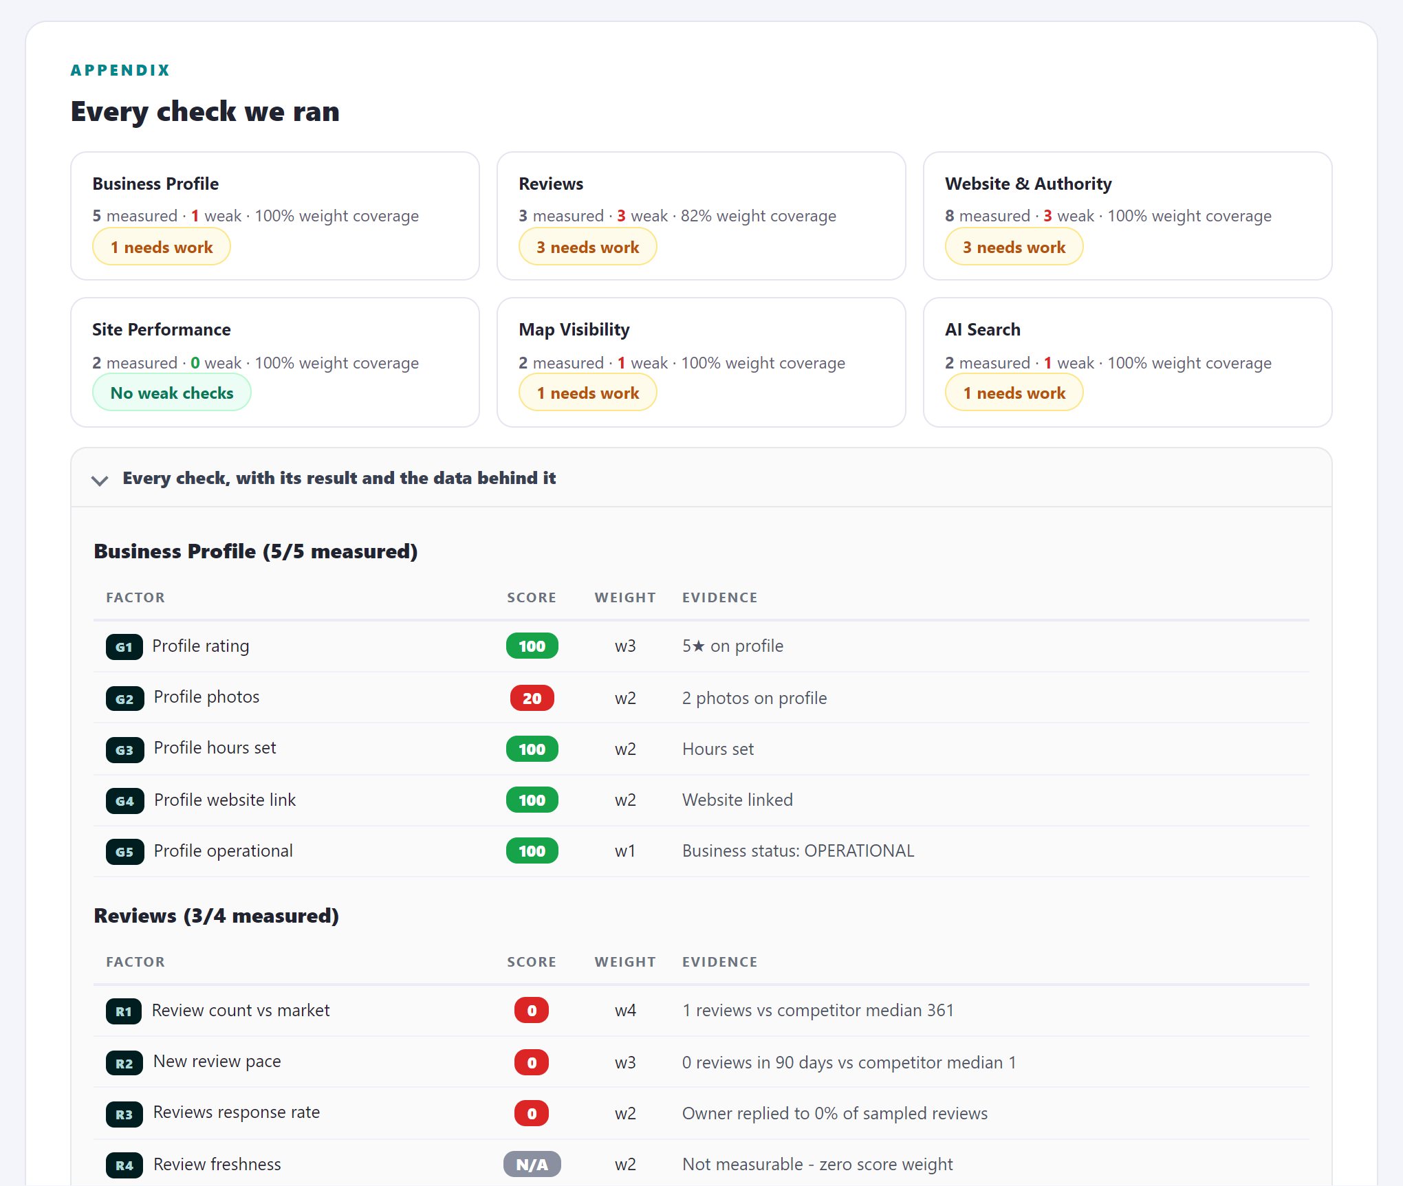Select the Reviews card title
1403x1186 pixels.
click(x=551, y=184)
